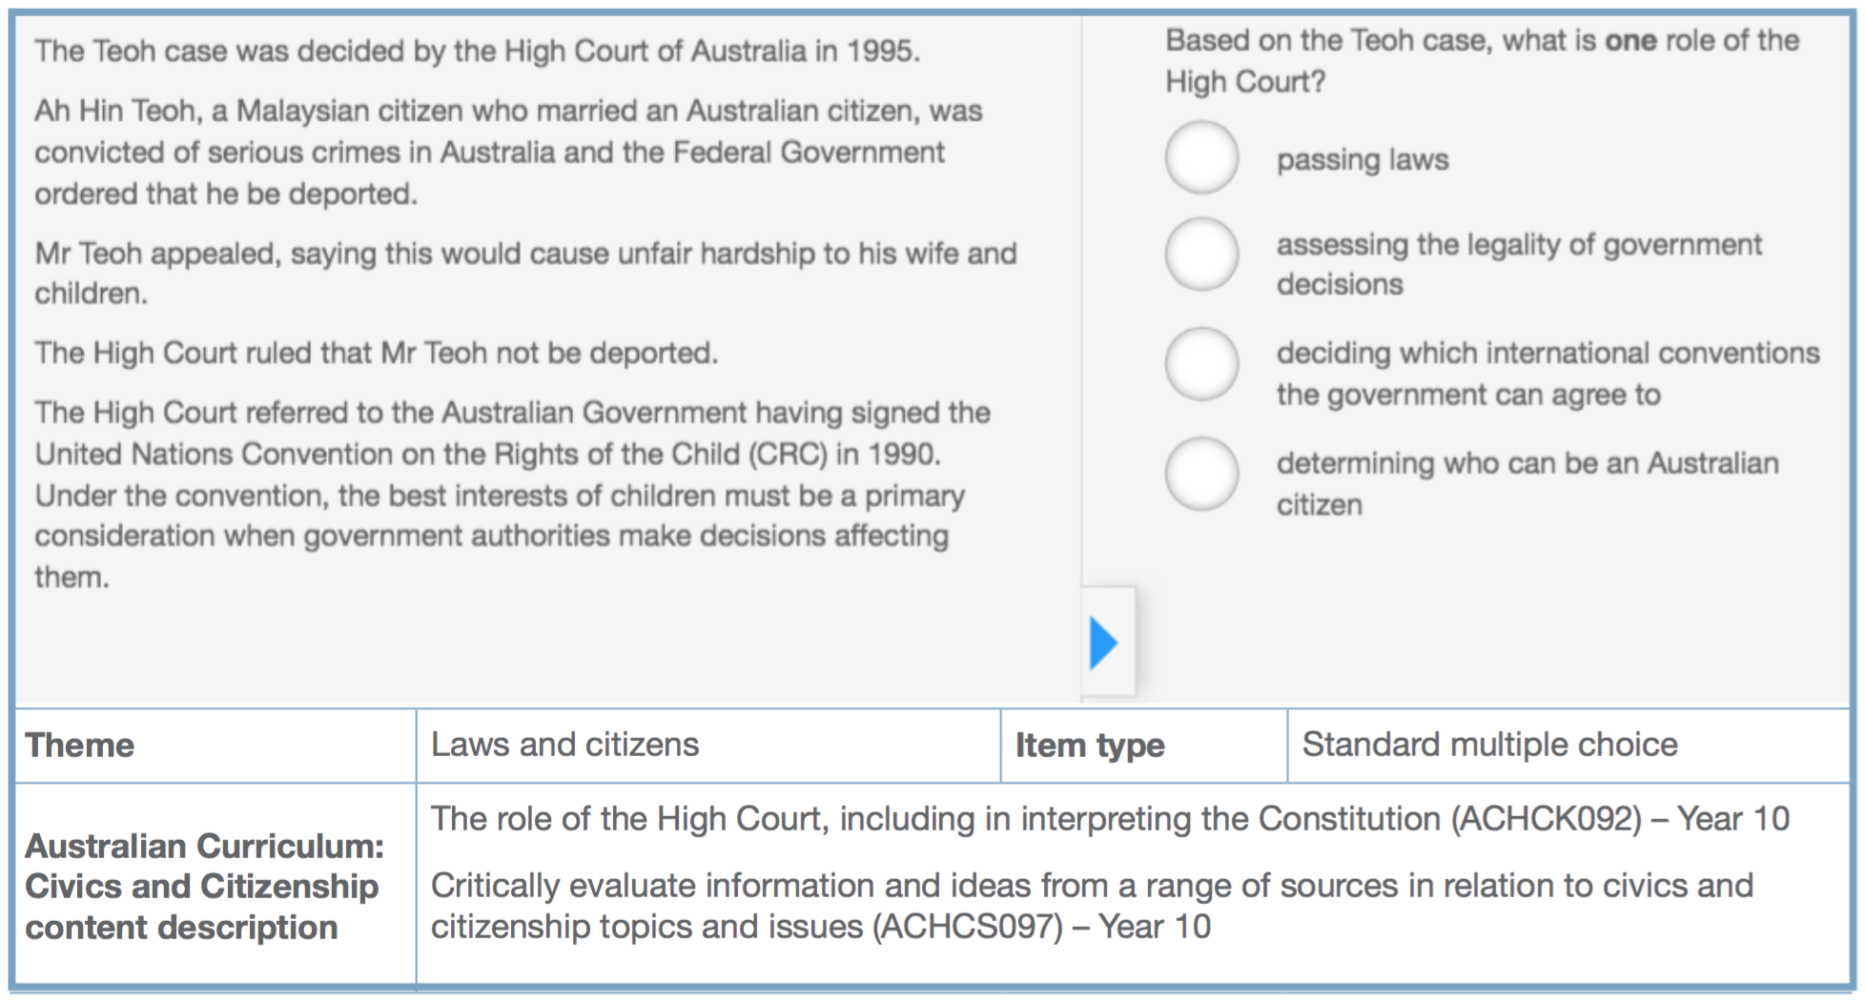The image size is (1865, 1003).
Task: Click the "Mr Teoh appealed" paragraph
Action: tap(526, 274)
